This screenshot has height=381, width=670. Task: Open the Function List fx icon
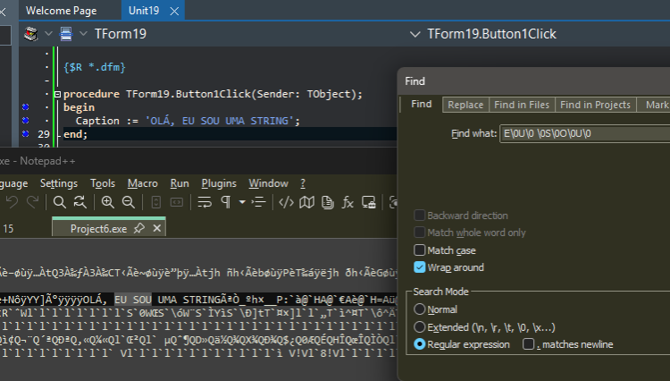(348, 202)
